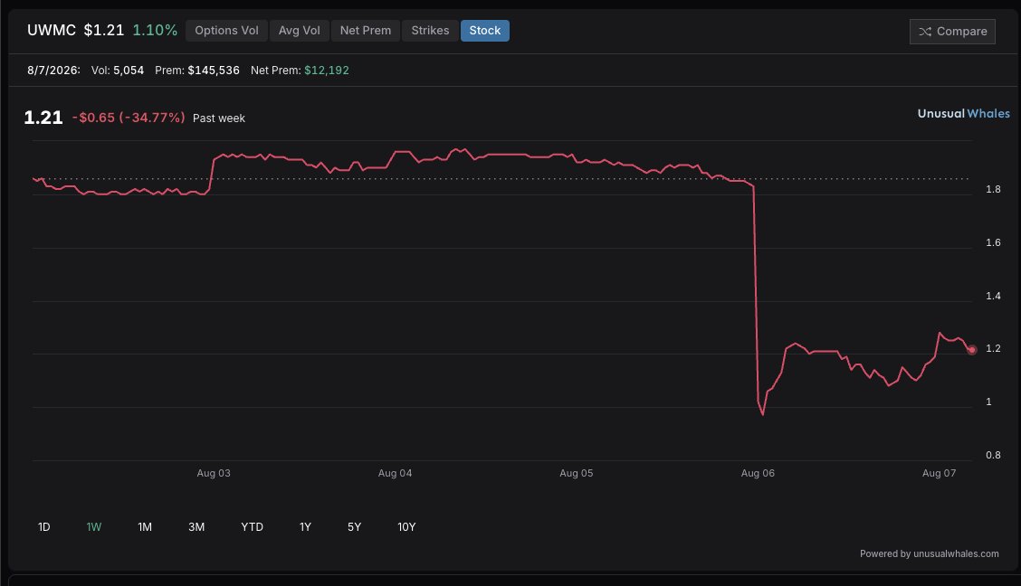Set chart range to 10Y
The image size is (1021, 586).
point(406,527)
